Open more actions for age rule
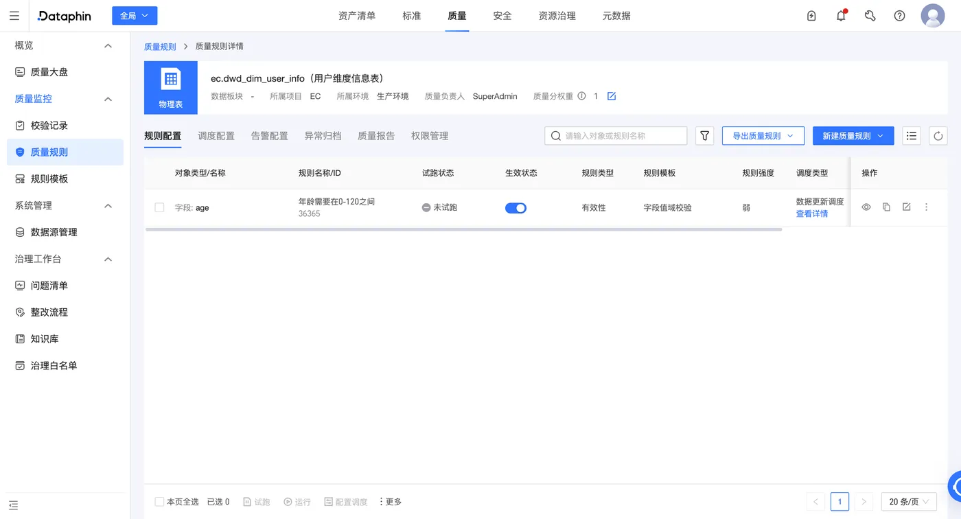 [926, 207]
